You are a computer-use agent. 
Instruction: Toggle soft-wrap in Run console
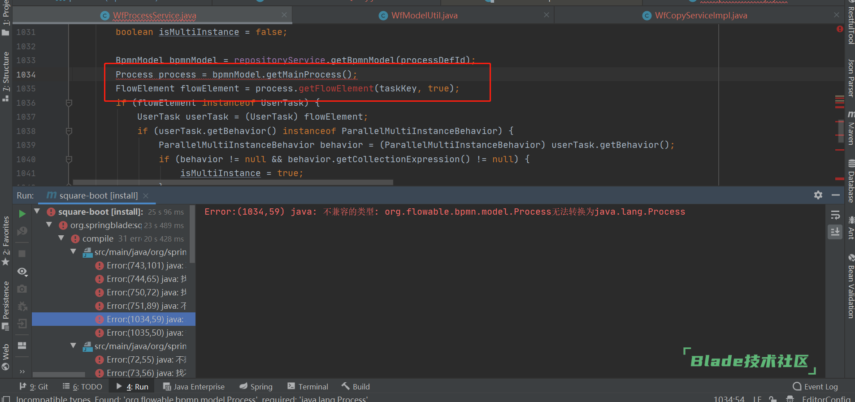point(835,215)
